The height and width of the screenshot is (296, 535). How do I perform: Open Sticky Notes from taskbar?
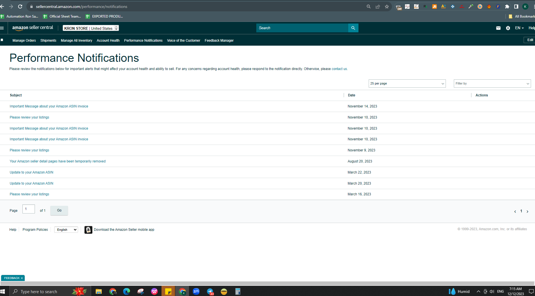point(168,291)
